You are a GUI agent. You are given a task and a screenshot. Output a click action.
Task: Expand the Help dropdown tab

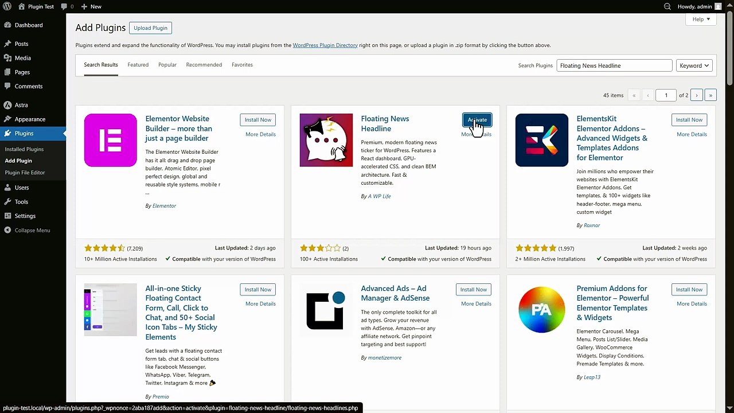click(x=701, y=19)
